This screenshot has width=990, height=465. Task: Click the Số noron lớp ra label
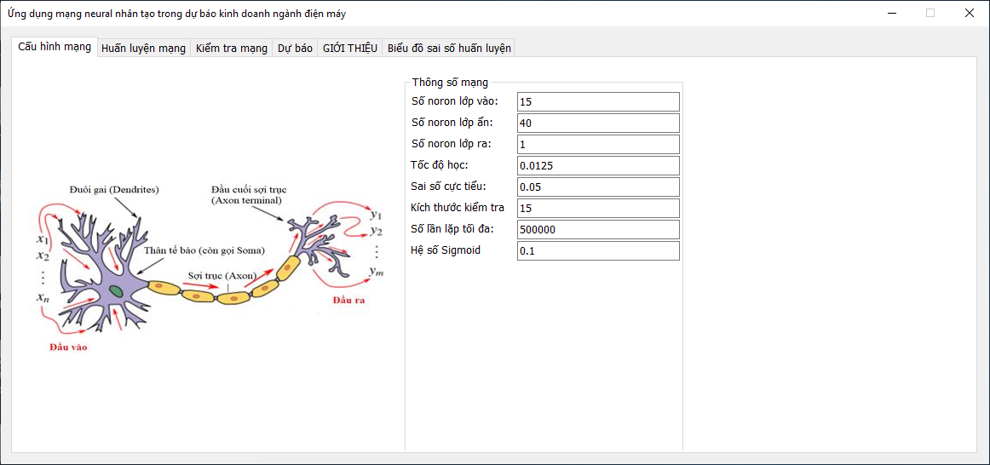tap(451, 144)
